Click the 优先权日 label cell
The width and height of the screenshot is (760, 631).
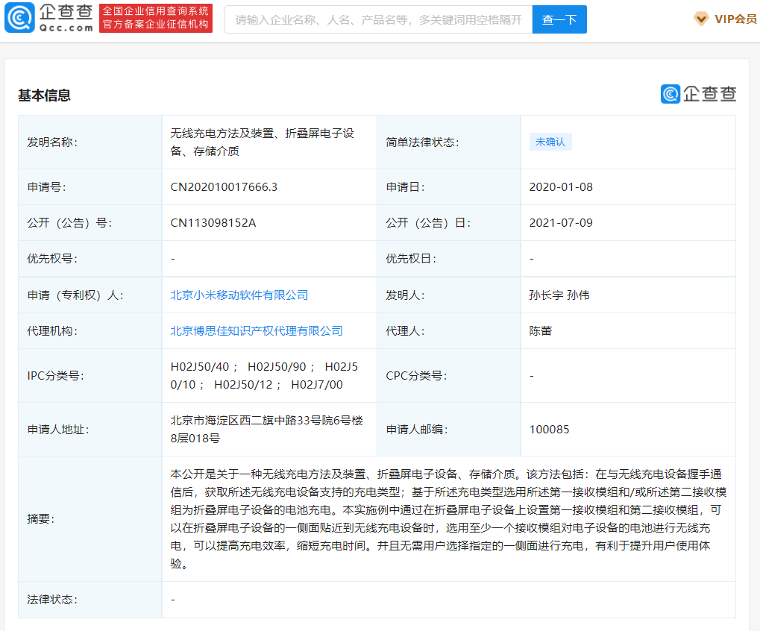[x=449, y=259]
